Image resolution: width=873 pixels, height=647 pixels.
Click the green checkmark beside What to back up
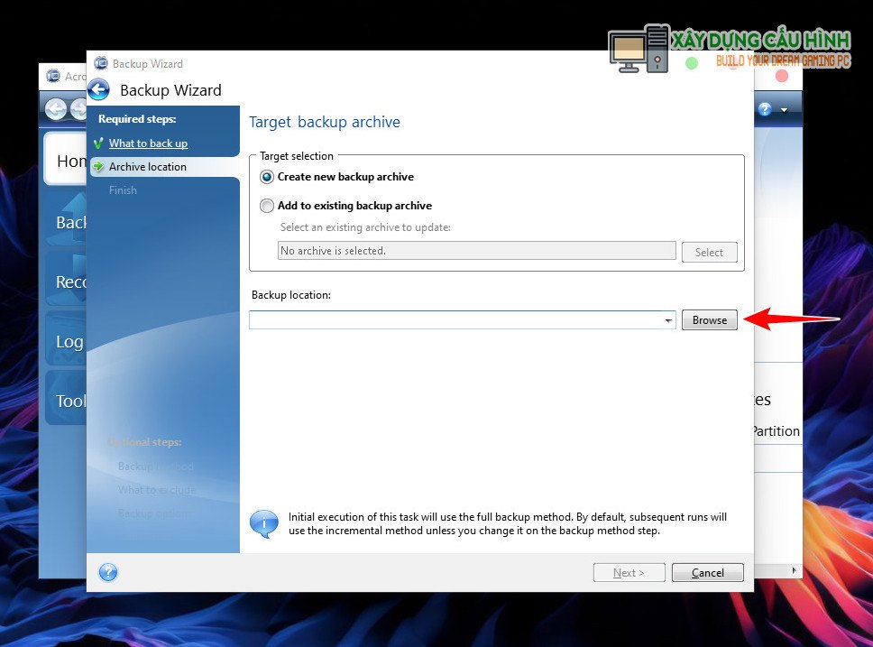pyautogui.click(x=98, y=143)
